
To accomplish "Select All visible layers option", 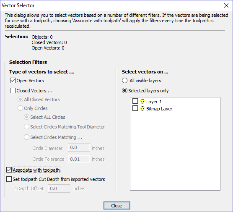I will click(124, 81).
